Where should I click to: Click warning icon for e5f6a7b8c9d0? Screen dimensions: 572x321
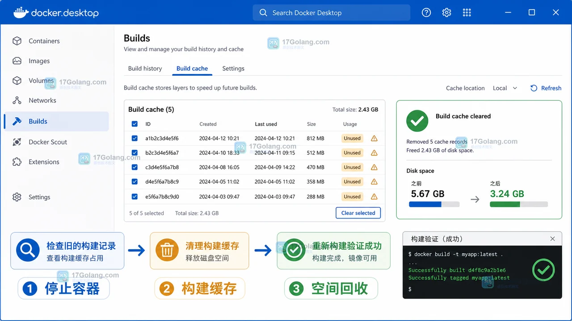coord(374,197)
